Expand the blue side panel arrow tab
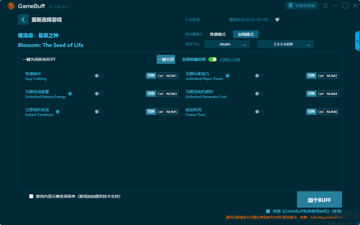 click(357, 41)
